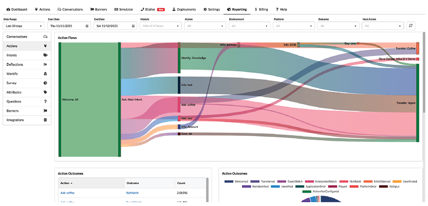428x206 pixels.
Task: Click the Questions question-mark icon
Action: pos(45,102)
